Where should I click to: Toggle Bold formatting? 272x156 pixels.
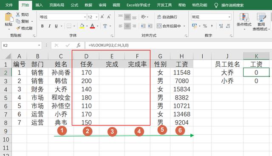coord(42,26)
